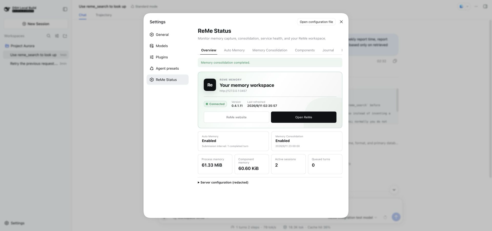Image resolution: width=492 pixels, height=231 pixels.
Task: Click the Models database icon
Action: click(x=152, y=46)
